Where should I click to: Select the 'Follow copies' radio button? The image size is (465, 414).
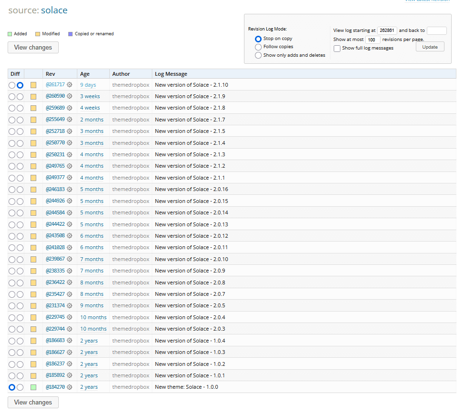(x=258, y=46)
